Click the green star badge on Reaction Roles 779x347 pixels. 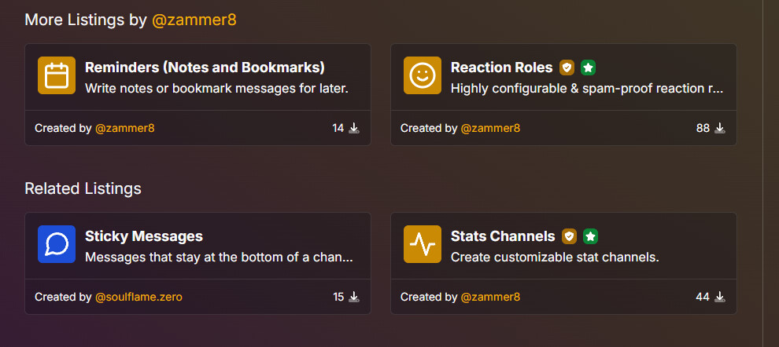589,68
